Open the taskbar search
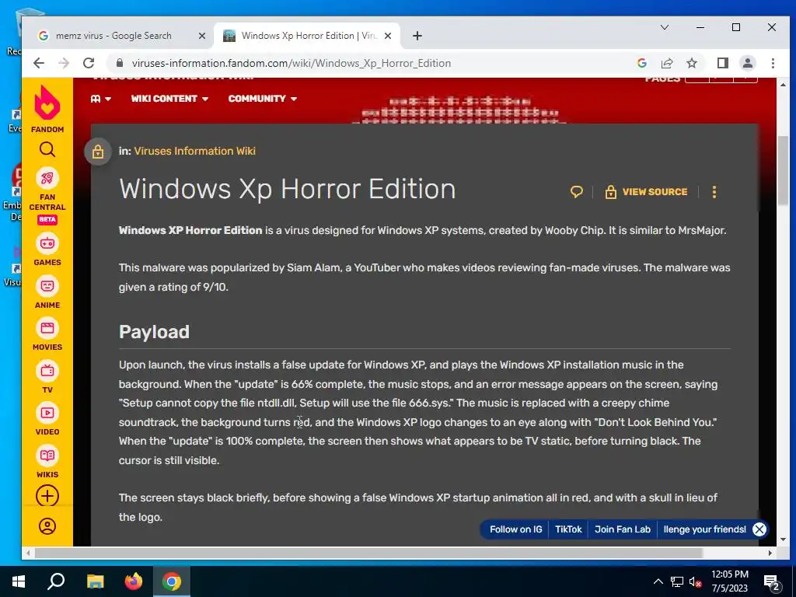Viewport: 796px width, 597px height. pos(56,581)
